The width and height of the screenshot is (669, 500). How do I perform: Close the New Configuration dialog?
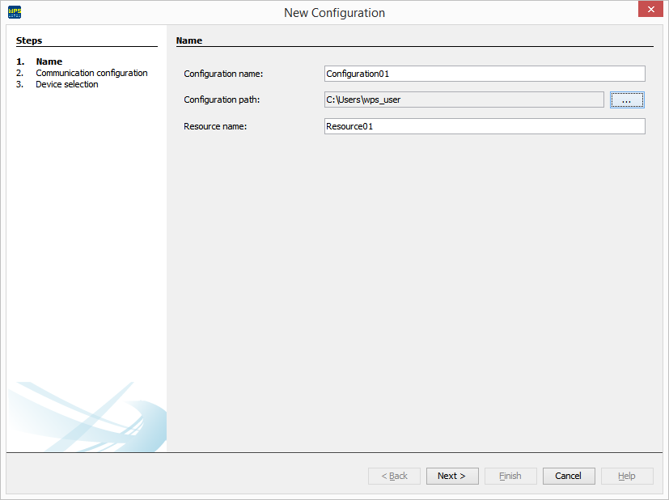pyautogui.click(x=650, y=9)
